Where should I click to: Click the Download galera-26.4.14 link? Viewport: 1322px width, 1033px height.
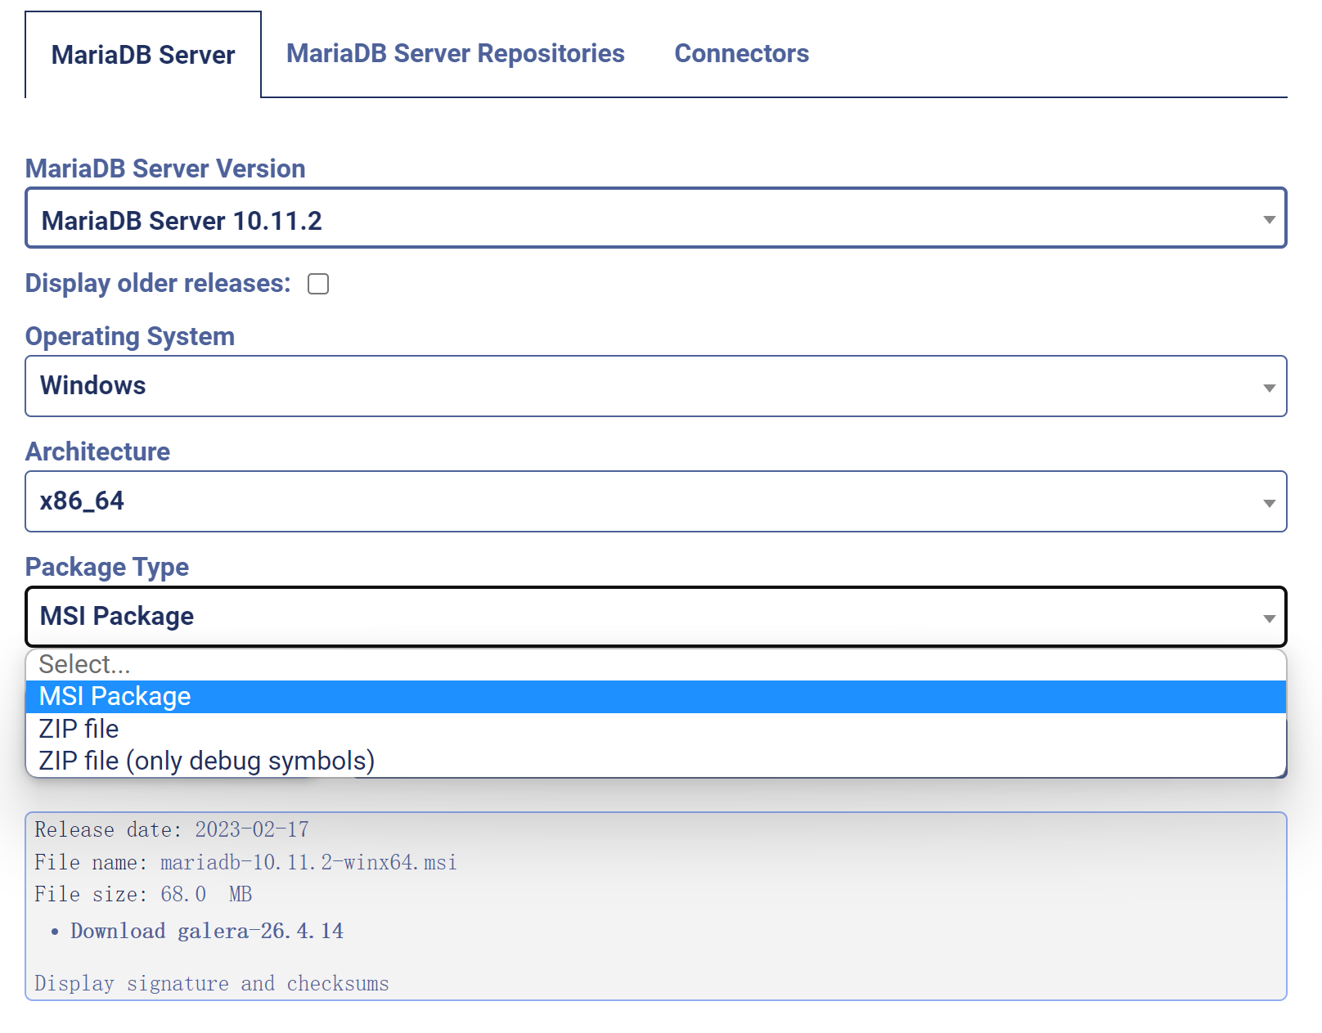coord(207,931)
